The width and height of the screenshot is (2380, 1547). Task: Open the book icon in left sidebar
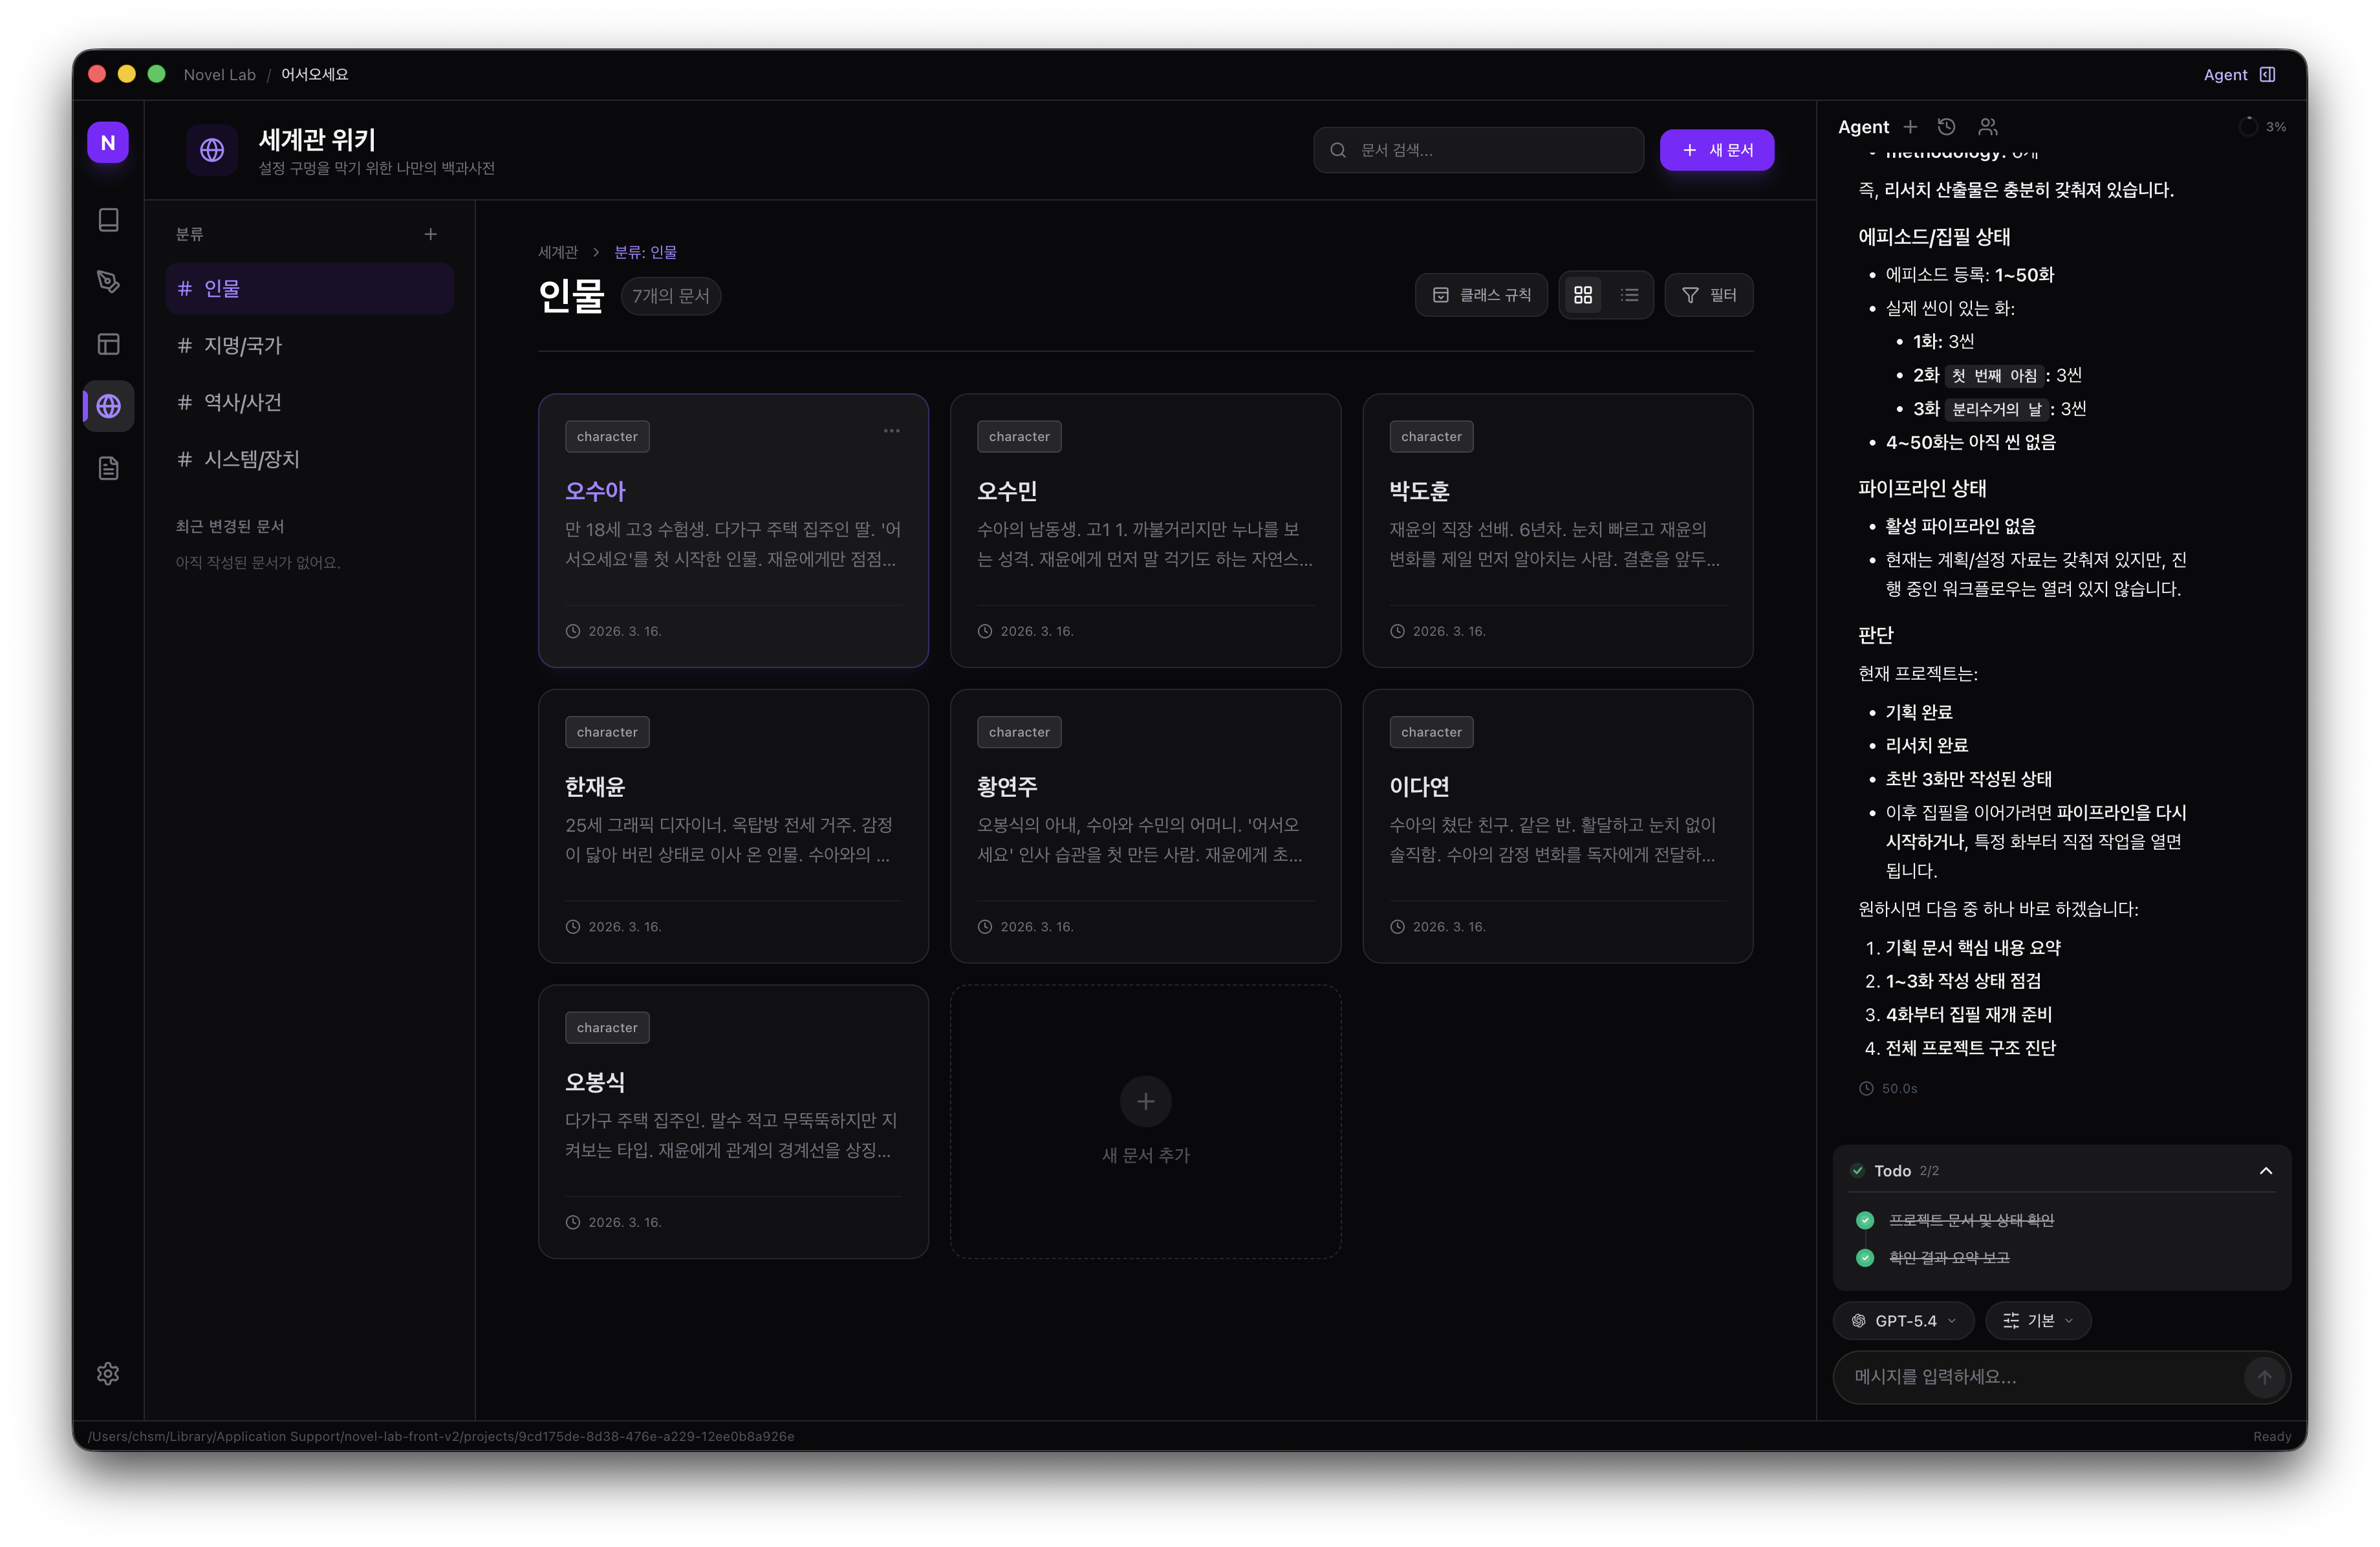[x=108, y=221]
